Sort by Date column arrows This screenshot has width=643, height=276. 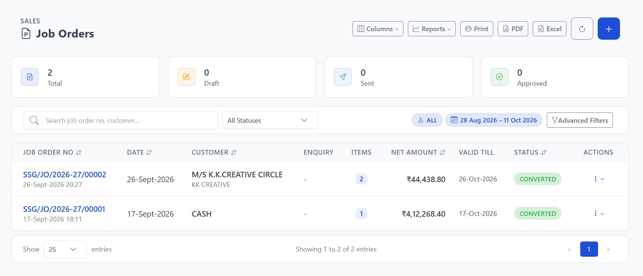point(149,152)
